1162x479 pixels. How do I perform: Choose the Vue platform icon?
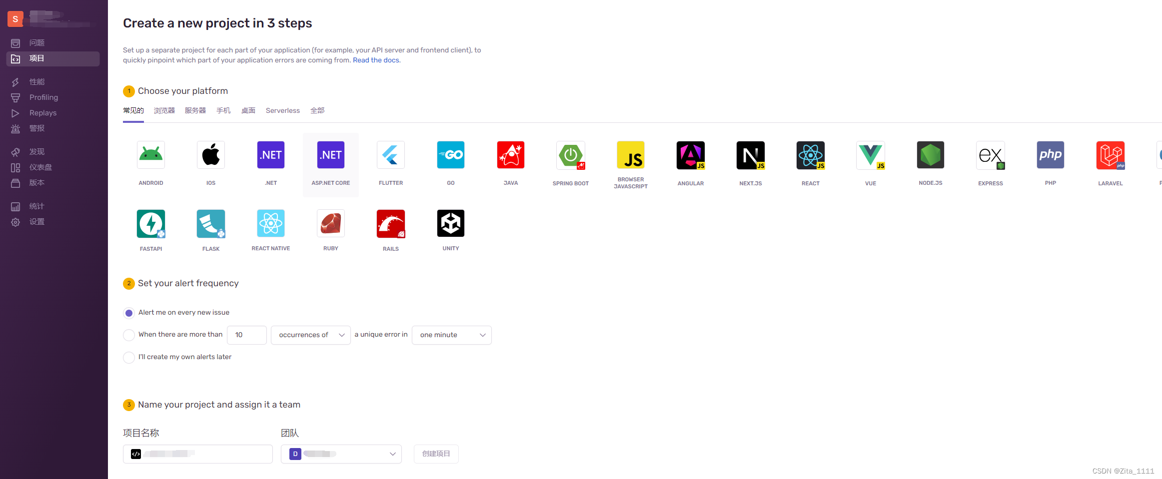(x=871, y=155)
